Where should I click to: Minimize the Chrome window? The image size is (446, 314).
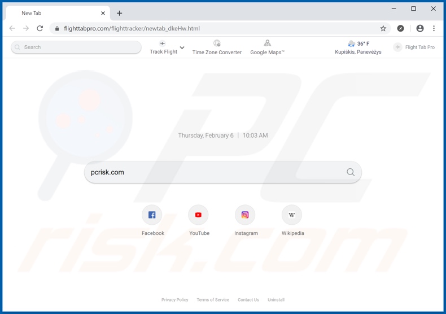click(393, 9)
